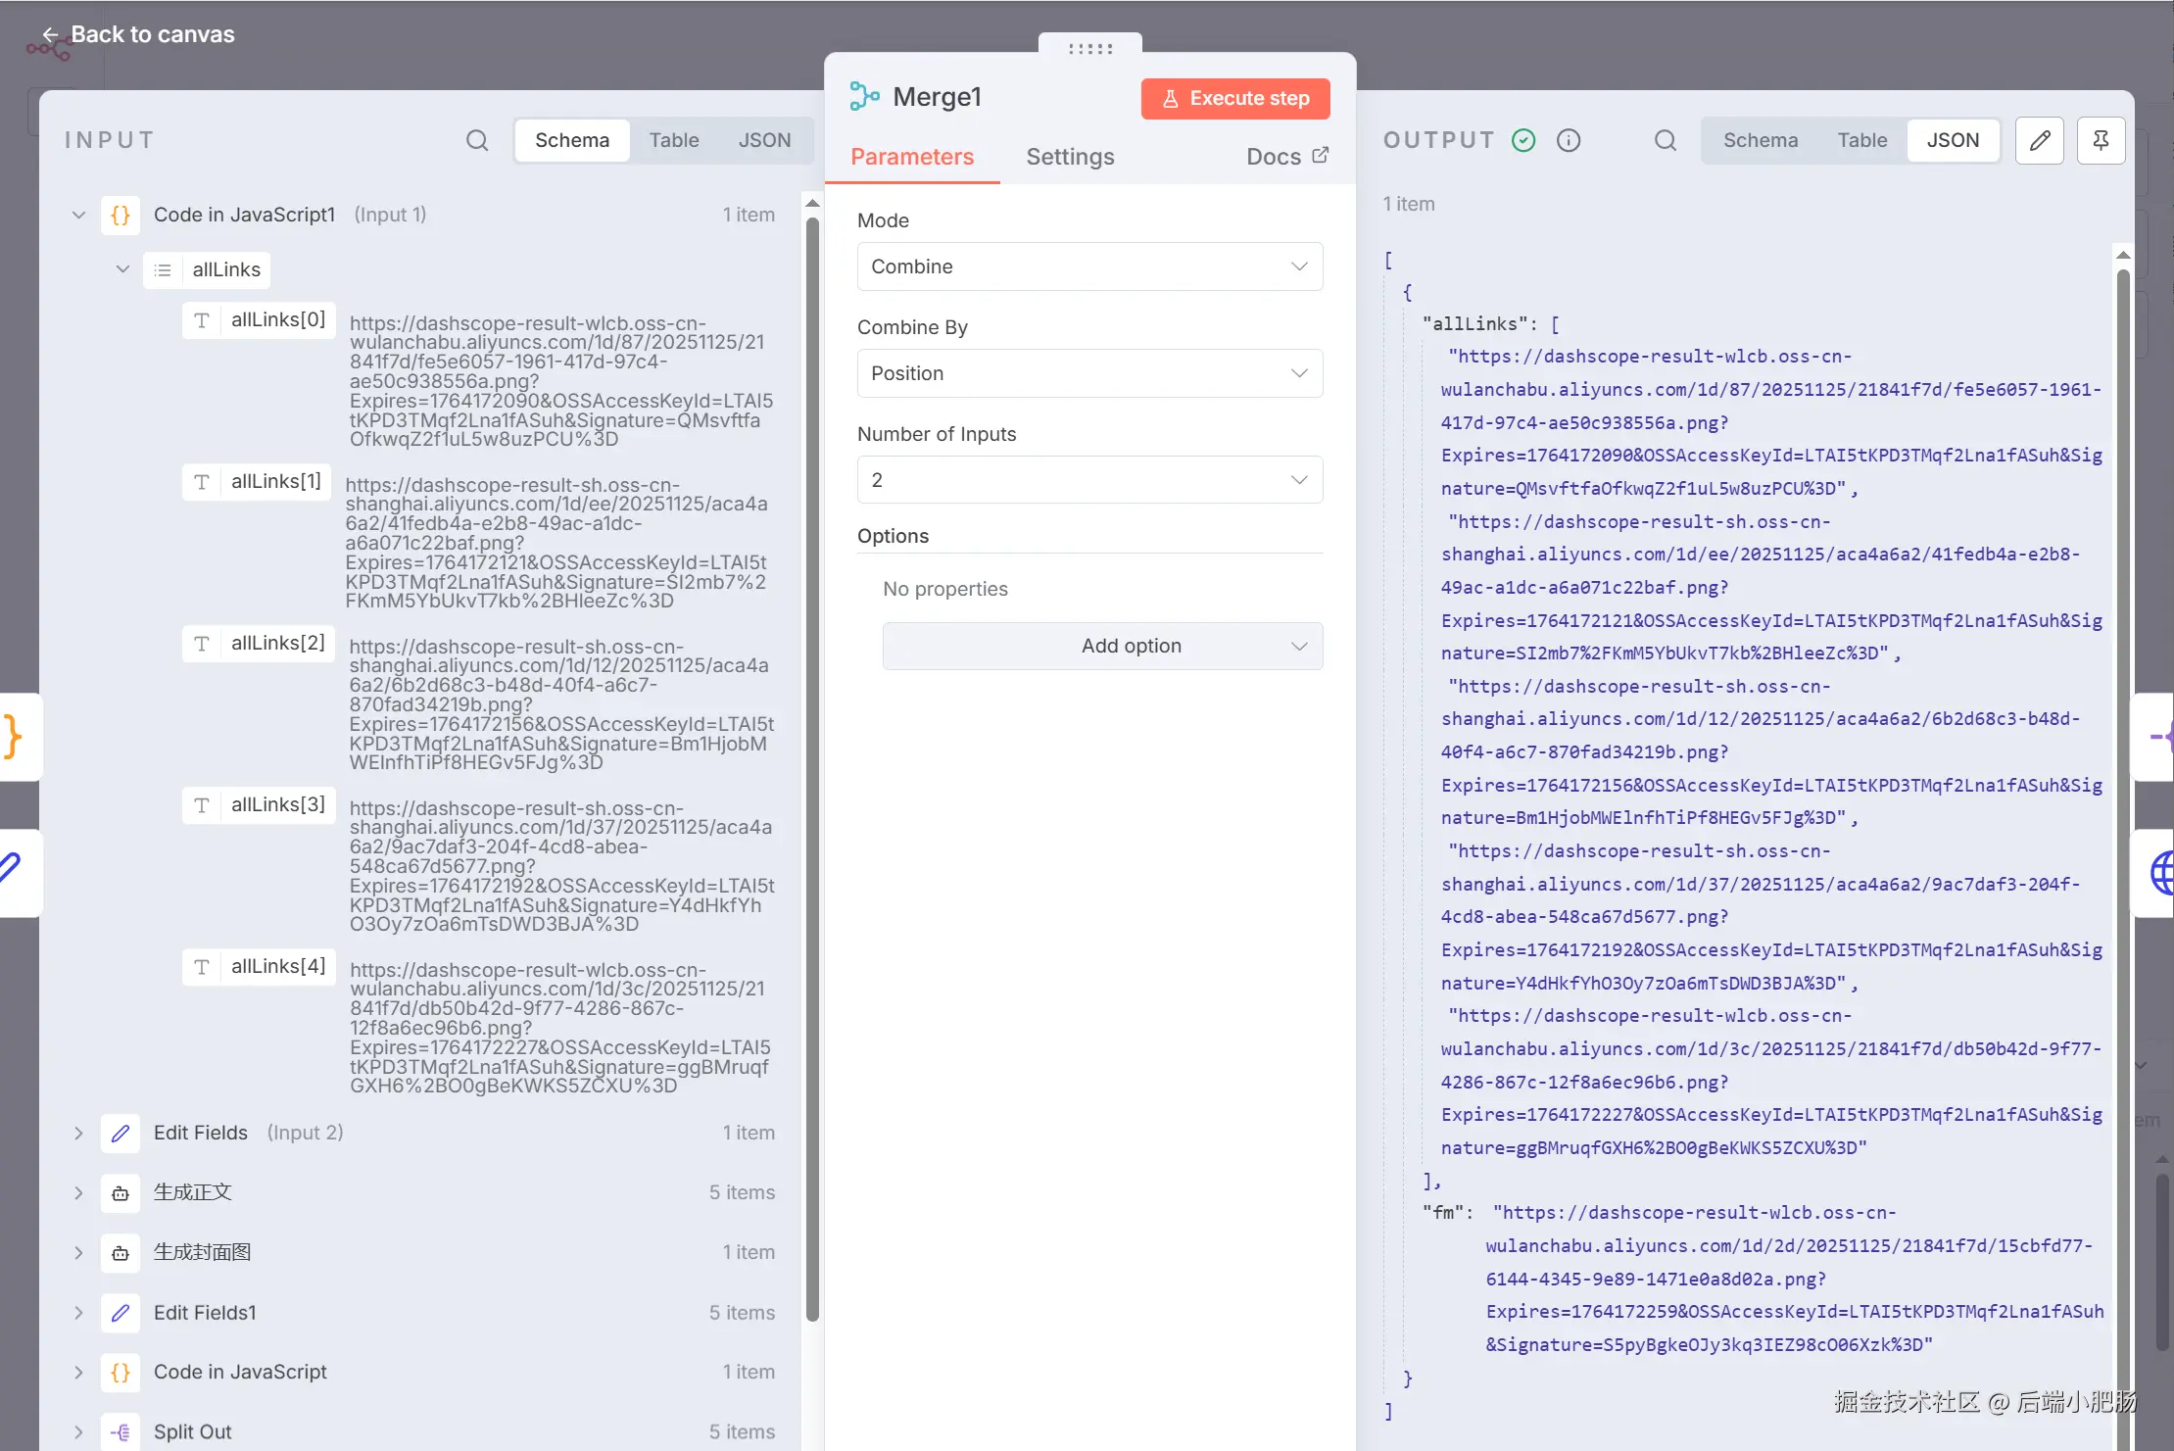The image size is (2174, 1451).
Task: Pin the output data
Action: click(2101, 140)
